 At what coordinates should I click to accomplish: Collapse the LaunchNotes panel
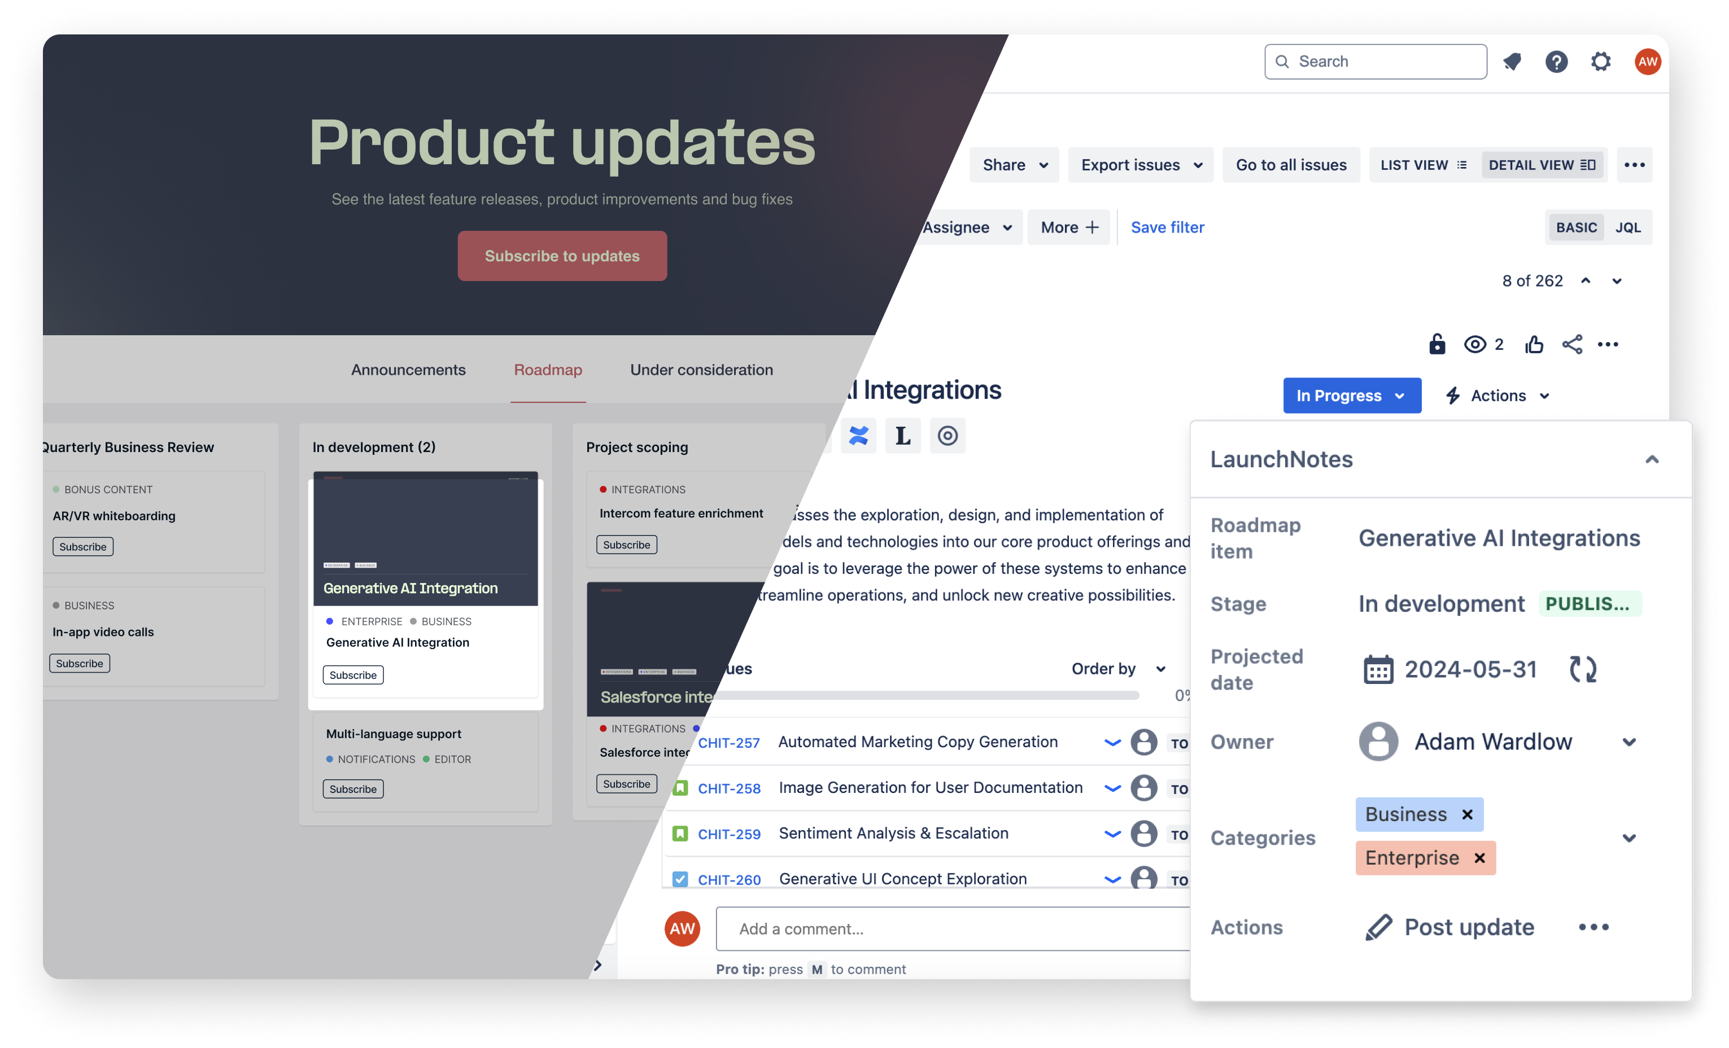pos(1652,459)
